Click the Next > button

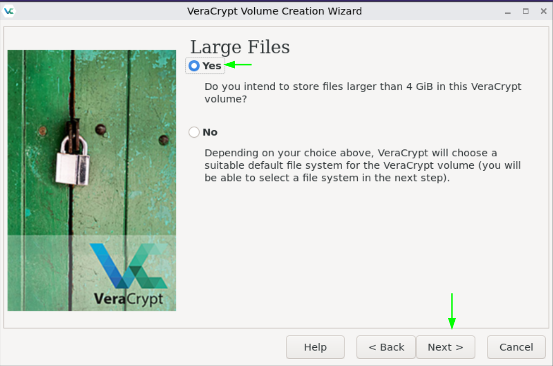(x=446, y=347)
